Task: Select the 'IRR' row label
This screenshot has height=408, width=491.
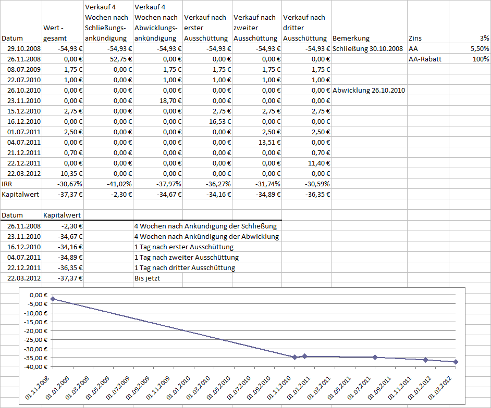Action: click(x=21, y=184)
